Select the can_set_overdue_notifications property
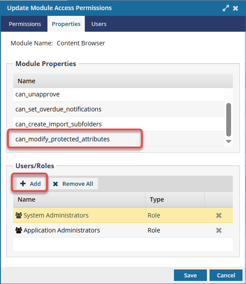 [x=119, y=109]
